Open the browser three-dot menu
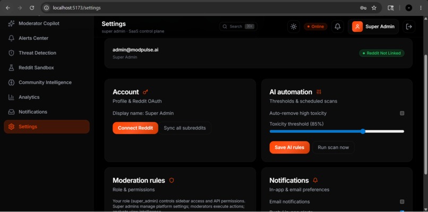 pyautogui.click(x=421, y=8)
